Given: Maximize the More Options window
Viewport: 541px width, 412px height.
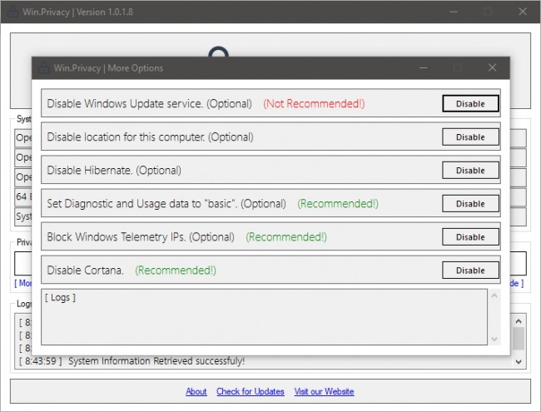Looking at the screenshot, I should point(458,67).
